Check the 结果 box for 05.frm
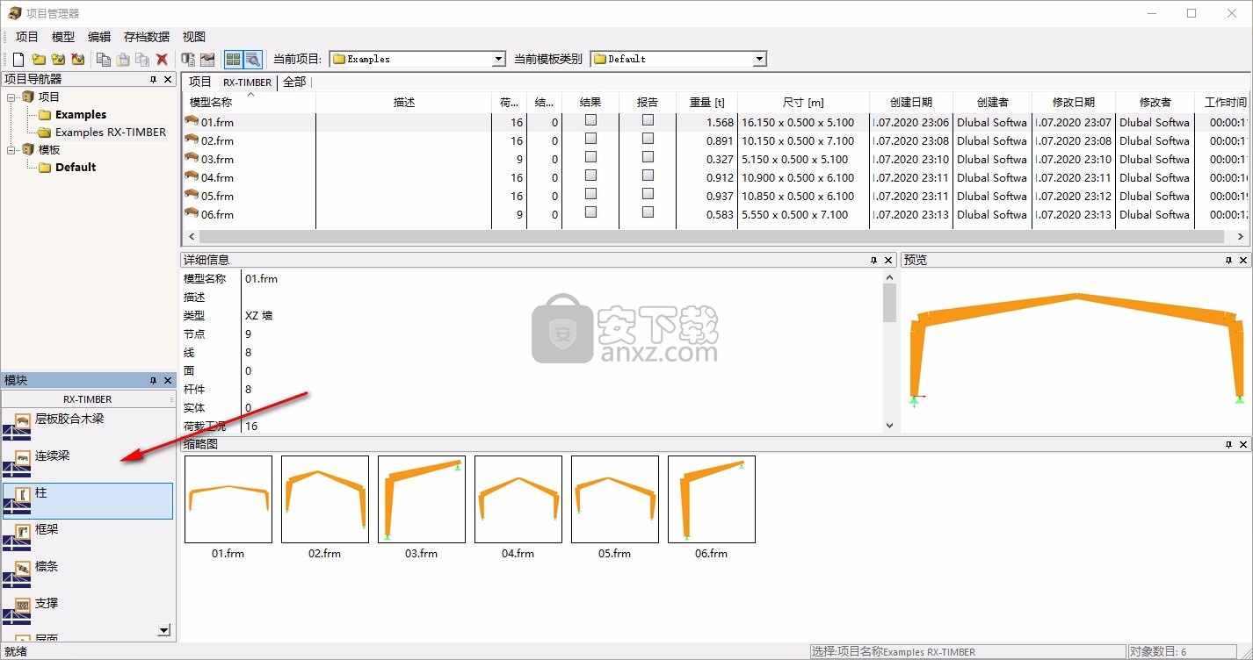The image size is (1253, 660). [590, 193]
